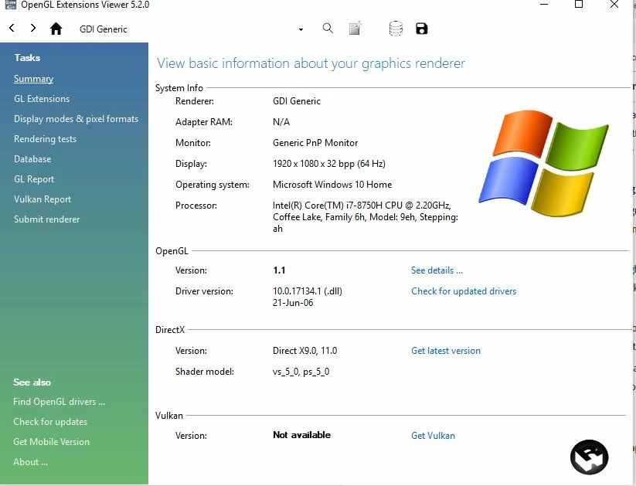The height and width of the screenshot is (486, 636).
Task: Save report with floppy disk icon
Action: (422, 29)
